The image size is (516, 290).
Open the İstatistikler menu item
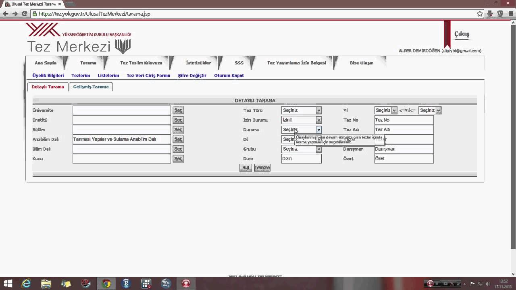tap(198, 63)
